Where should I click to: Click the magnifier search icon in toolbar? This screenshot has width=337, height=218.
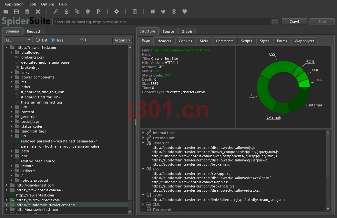[56, 12]
